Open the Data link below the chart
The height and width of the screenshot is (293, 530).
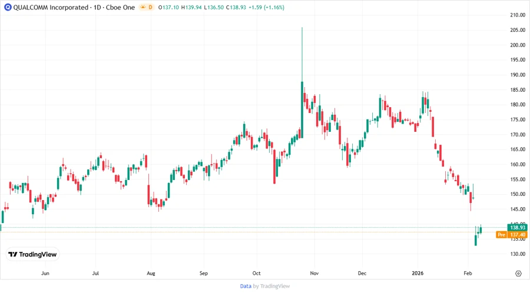(246, 287)
